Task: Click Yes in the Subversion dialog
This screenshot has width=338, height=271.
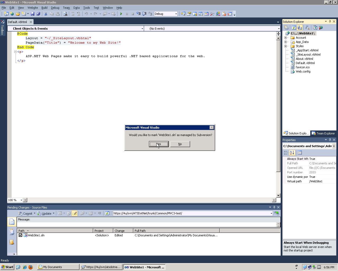Action: point(159,144)
